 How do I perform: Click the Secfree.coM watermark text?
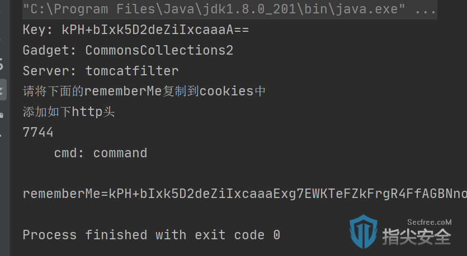pyautogui.click(x=430, y=222)
